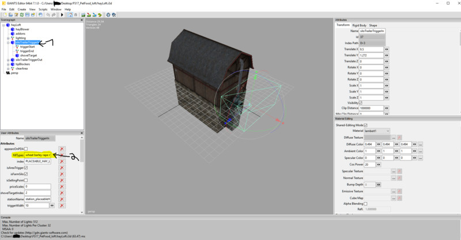Click browse button next to Diffuse Texture
Viewport: 461px width, 240px height.
click(394, 138)
